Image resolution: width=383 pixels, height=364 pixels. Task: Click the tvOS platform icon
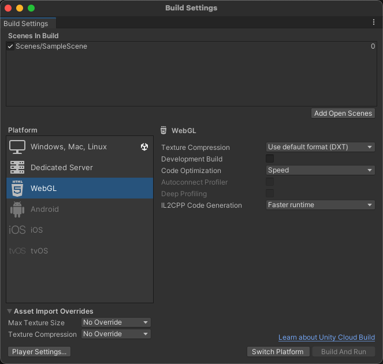click(x=17, y=251)
